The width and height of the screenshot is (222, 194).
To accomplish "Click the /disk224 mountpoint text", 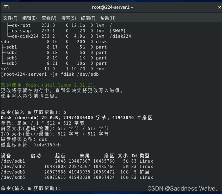I will 120,36.
